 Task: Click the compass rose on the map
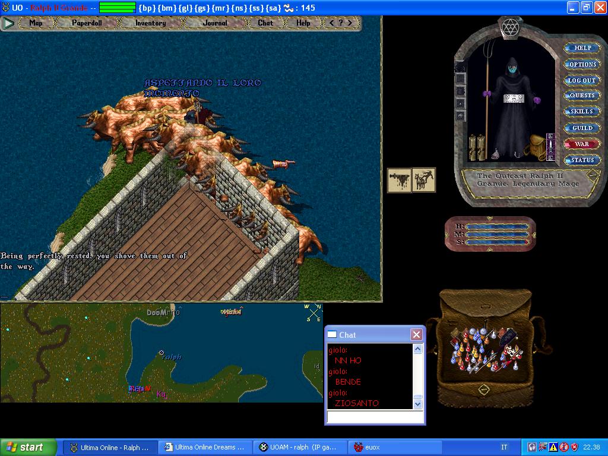(x=313, y=313)
